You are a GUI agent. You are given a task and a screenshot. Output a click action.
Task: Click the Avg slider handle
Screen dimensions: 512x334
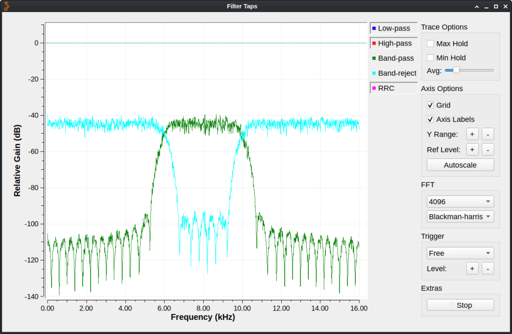[x=456, y=70]
